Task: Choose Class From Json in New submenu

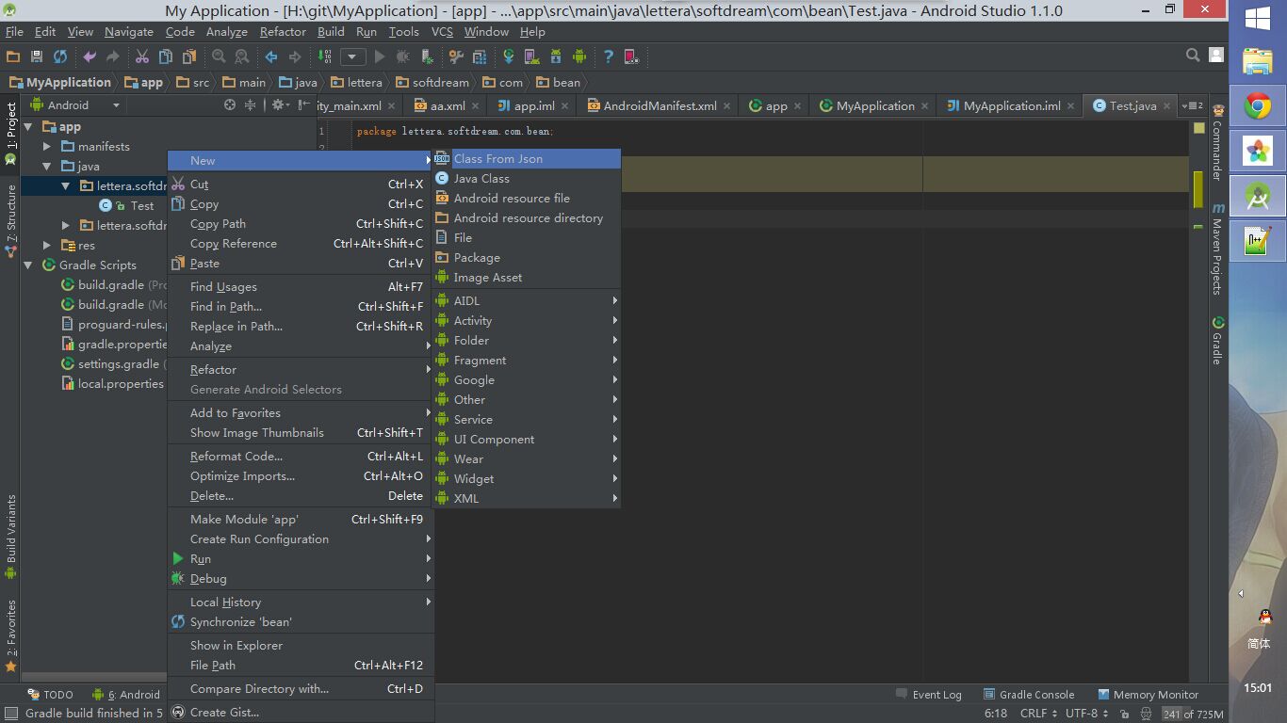Action: click(527, 159)
